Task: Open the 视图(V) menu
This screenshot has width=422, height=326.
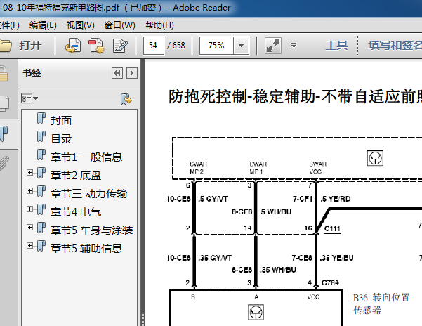Action: [x=81, y=25]
